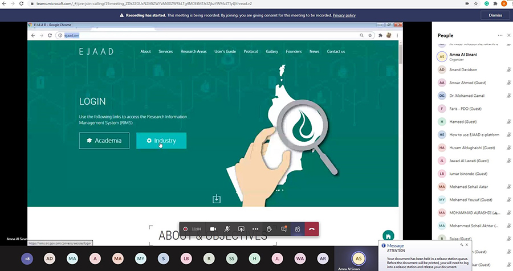Select How to use EJAAD e-platform participant
Viewport: 513px width, 271px height.
474,135
